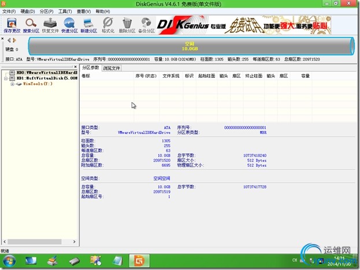
Task: Open the 查看(V) menu
Action: [84, 12]
